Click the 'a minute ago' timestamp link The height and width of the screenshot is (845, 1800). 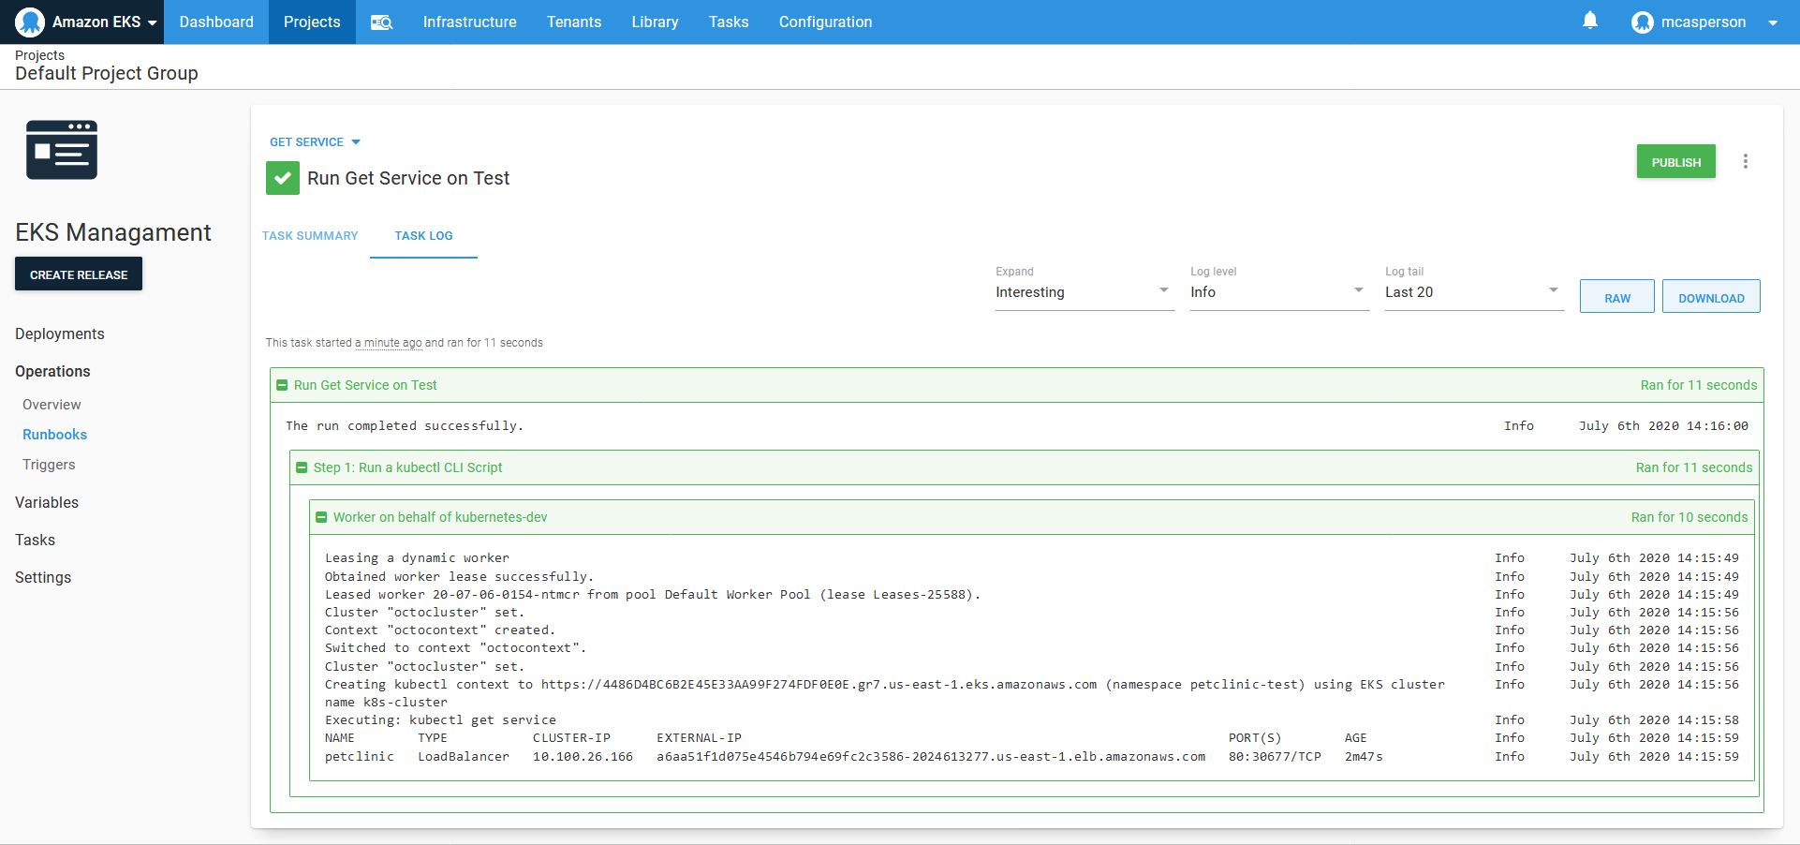coord(389,343)
